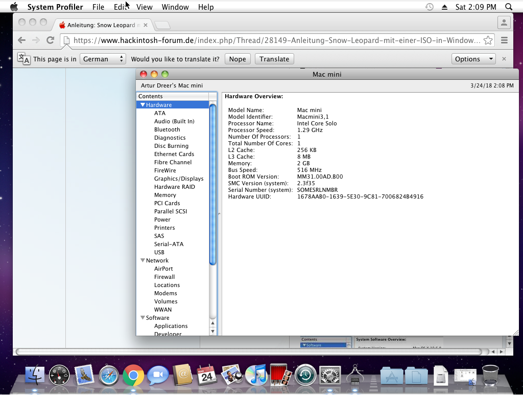
Task: Launch Safari from the dock
Action: 109,376
